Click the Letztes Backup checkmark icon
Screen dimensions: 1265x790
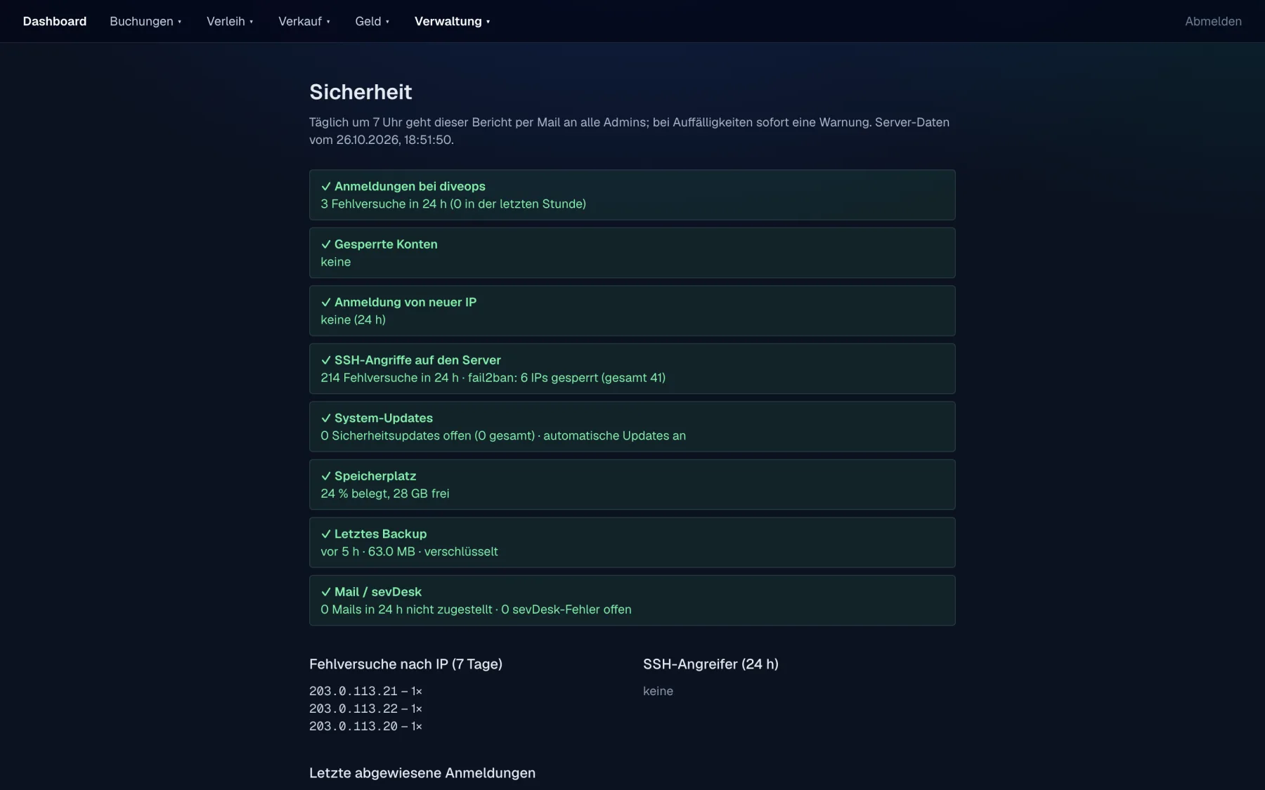pyautogui.click(x=325, y=534)
